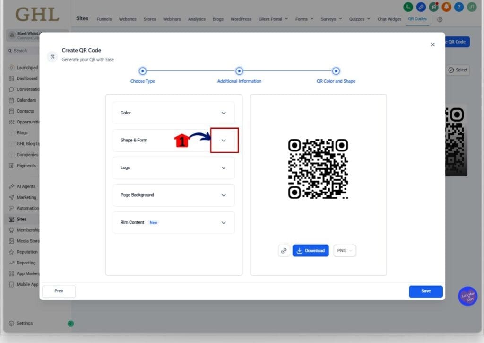Expand the Color swatch section
The height and width of the screenshot is (343, 484).
pyautogui.click(x=224, y=113)
